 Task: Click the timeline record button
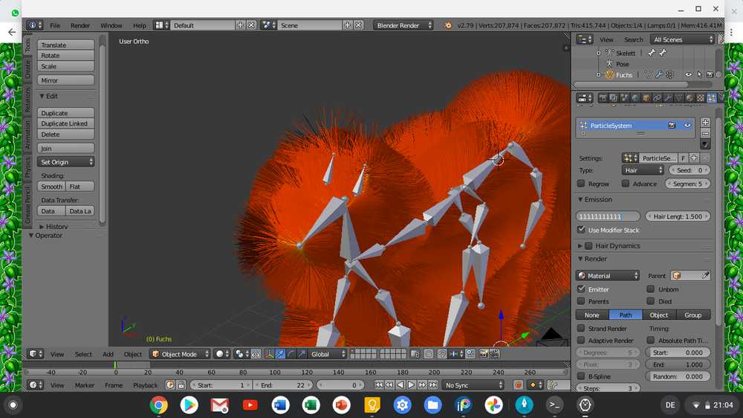click(519, 385)
